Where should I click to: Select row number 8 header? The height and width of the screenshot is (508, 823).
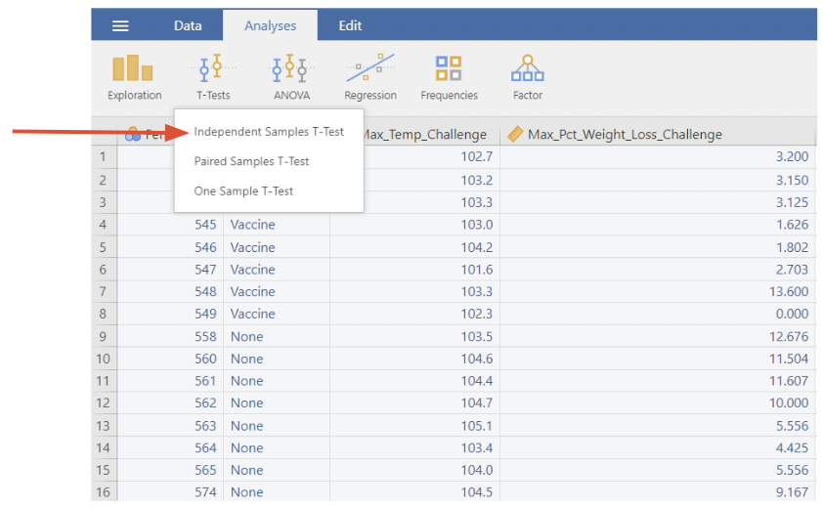[x=104, y=314]
